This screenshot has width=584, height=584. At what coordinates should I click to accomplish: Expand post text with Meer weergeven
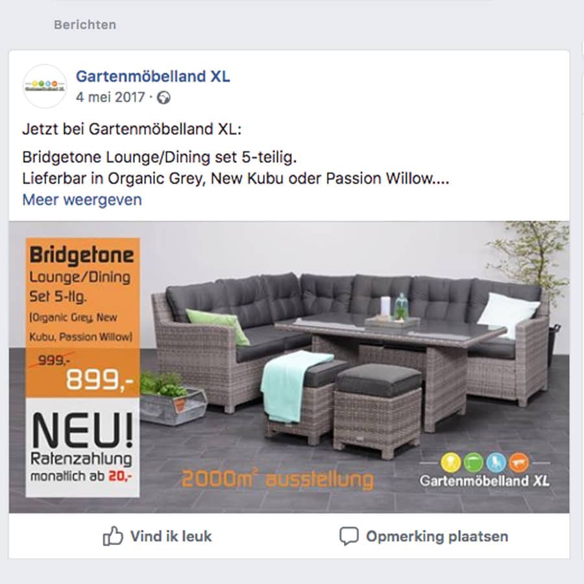pos(82,200)
